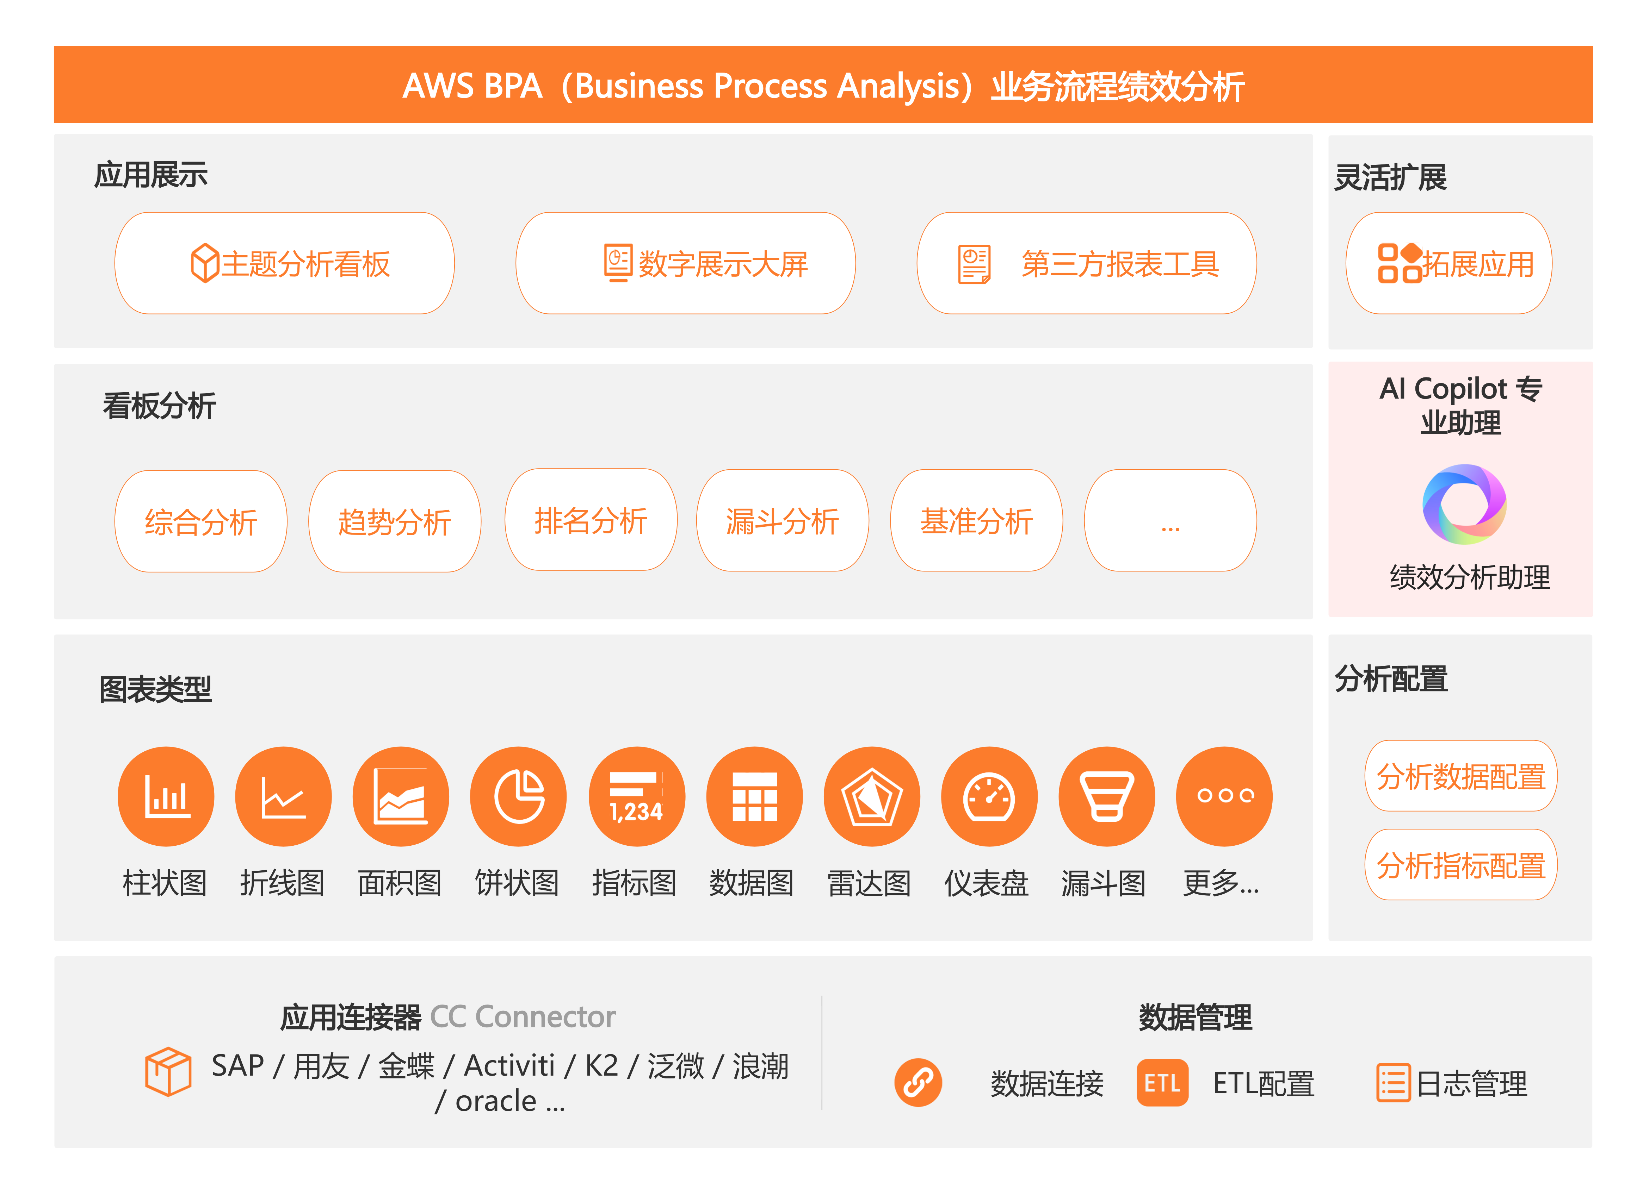This screenshot has height=1183, width=1637.
Task: Click the 数据连接 label
Action: point(1046,1083)
